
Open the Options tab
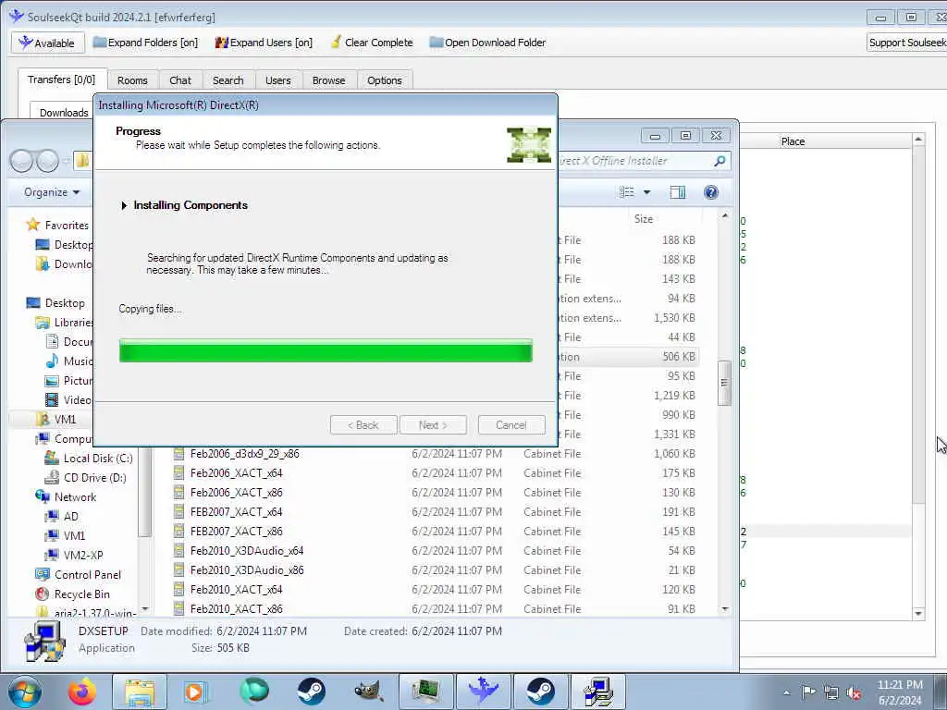(384, 80)
